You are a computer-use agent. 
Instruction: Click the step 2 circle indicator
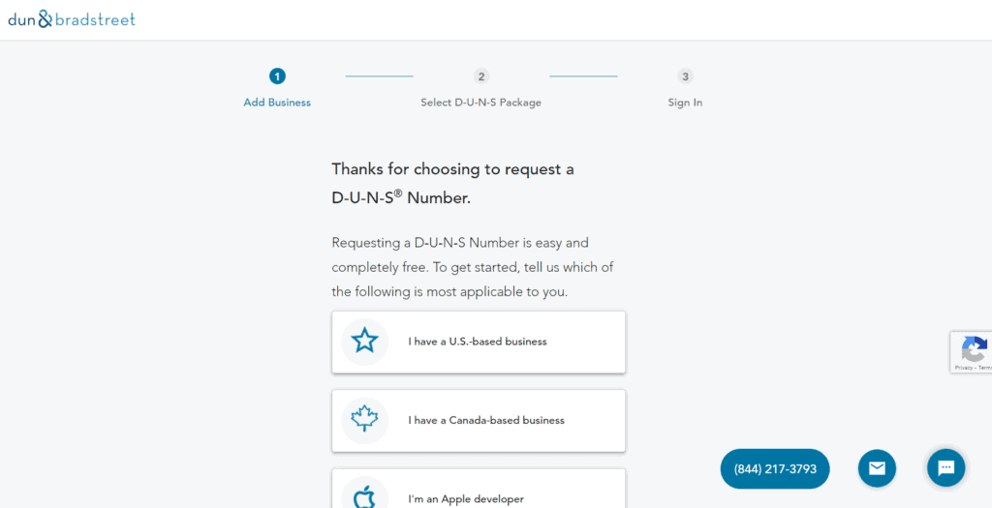click(481, 76)
